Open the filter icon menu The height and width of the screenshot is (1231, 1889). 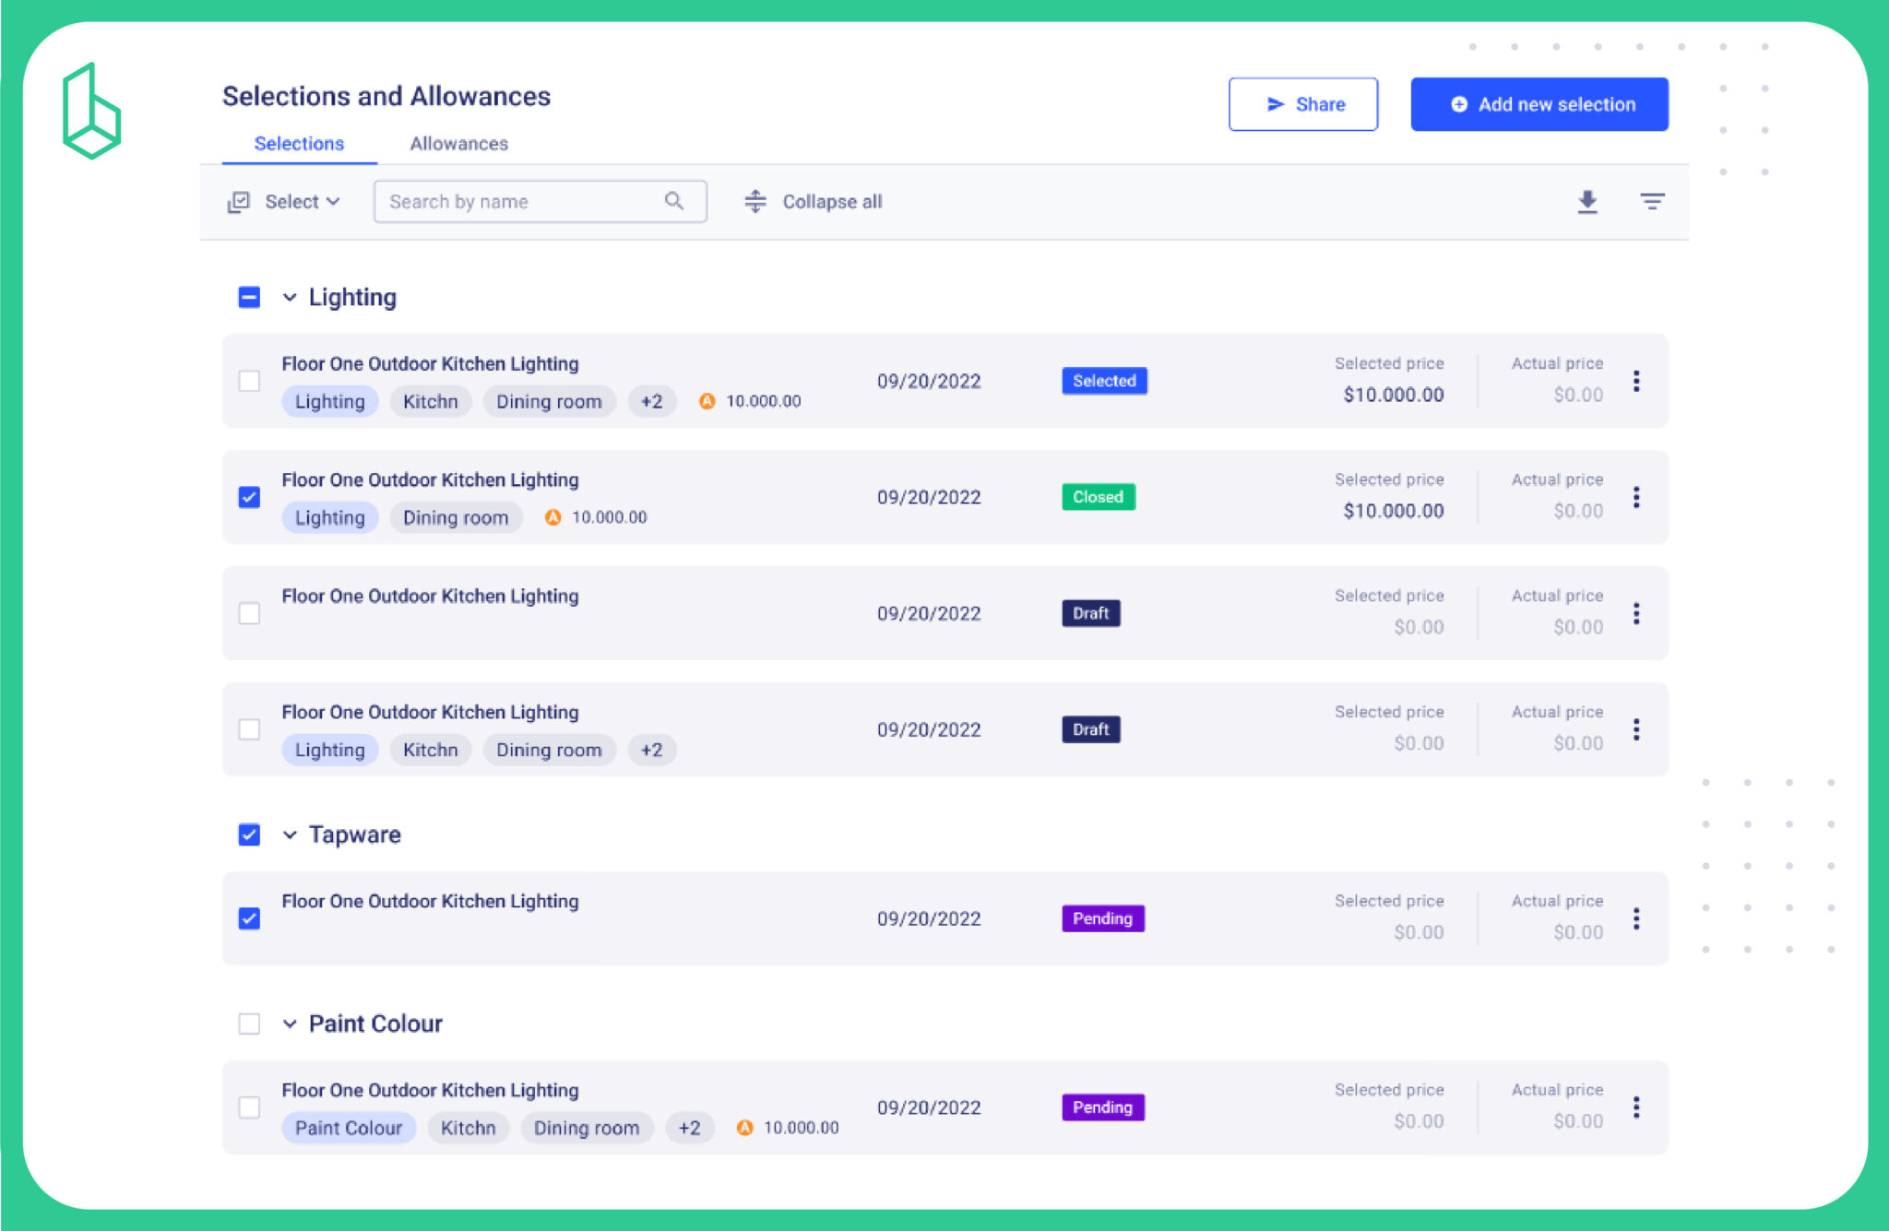click(1651, 201)
